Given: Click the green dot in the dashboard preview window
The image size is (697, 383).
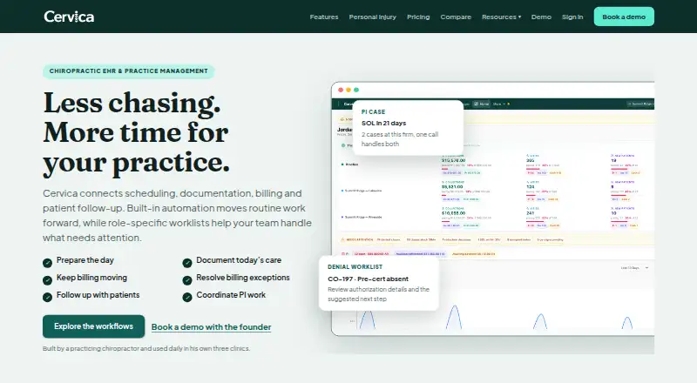Looking at the screenshot, I should tap(356, 90).
